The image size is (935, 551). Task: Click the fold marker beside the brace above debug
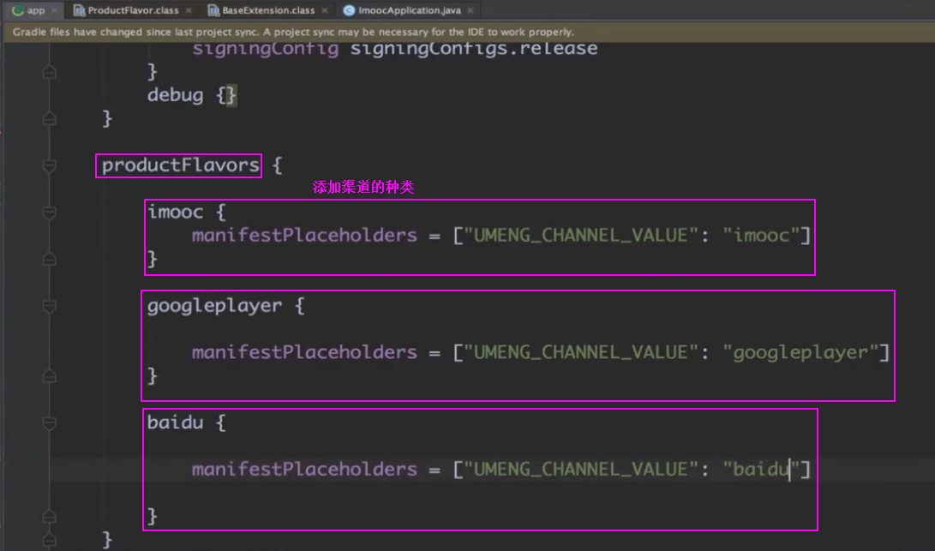(50, 72)
